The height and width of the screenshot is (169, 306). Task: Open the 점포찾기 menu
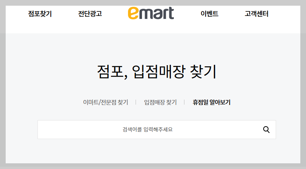pyautogui.click(x=40, y=14)
